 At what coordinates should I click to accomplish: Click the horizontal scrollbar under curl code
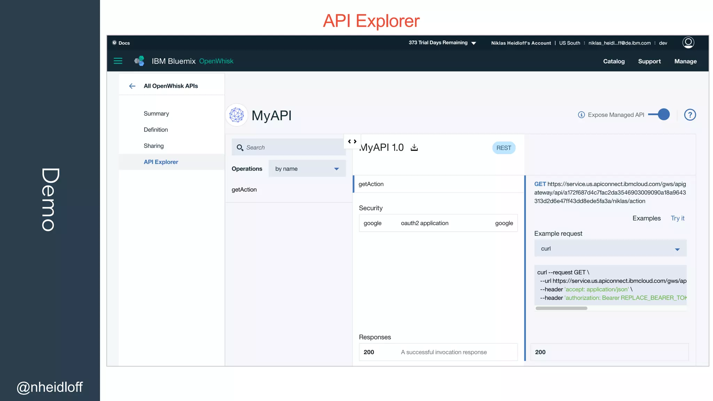561,308
